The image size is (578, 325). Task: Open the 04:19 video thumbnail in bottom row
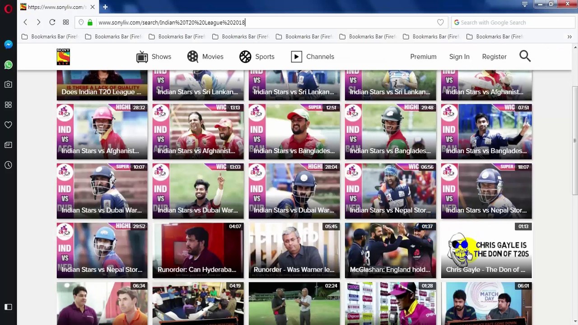(198, 303)
